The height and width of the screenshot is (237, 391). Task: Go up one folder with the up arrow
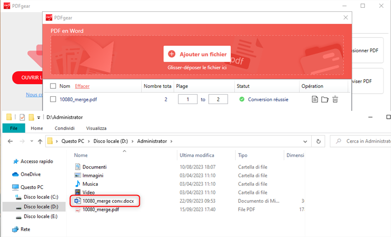[40, 141]
